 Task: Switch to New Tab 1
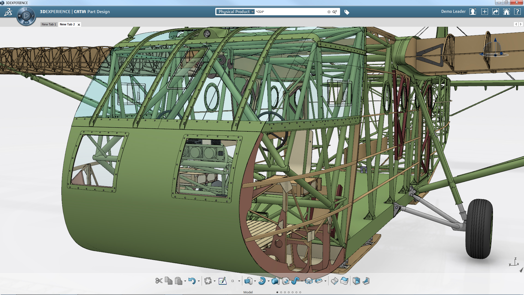49,24
